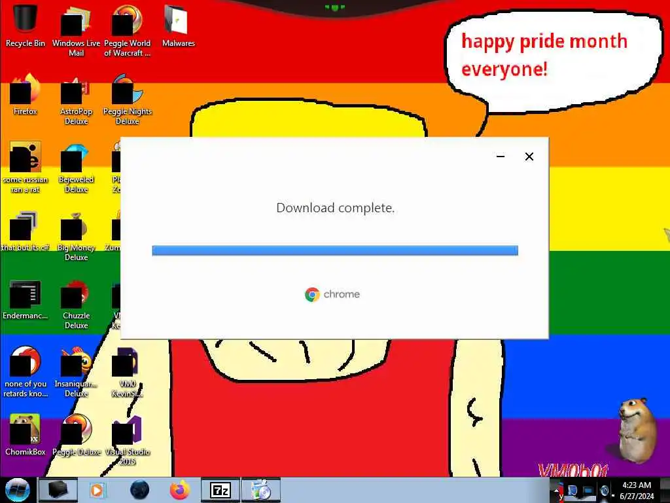This screenshot has width=670, height=503.
Task: Open the VM0 KevinSi... desktop icon
Action: (128, 372)
